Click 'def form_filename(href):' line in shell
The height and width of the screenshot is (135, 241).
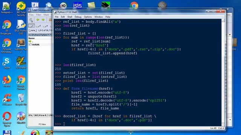88,88
